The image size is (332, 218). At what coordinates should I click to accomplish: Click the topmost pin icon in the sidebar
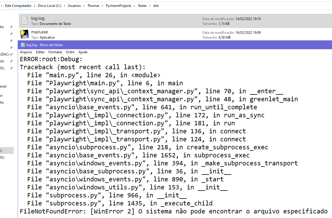tap(11, 27)
